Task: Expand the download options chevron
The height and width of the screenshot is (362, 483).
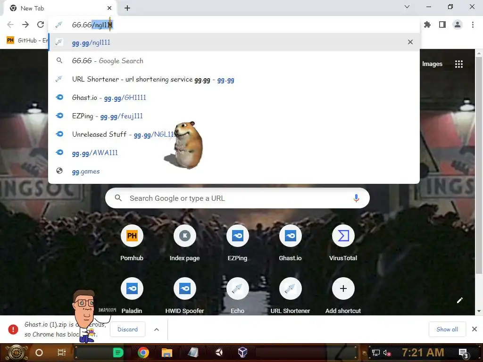Action: tap(157, 329)
